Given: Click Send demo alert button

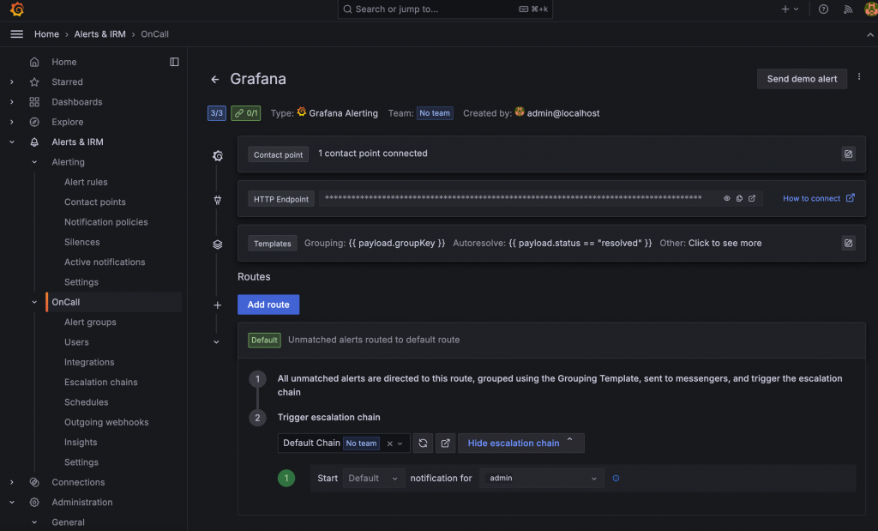Looking at the screenshot, I should (x=802, y=79).
